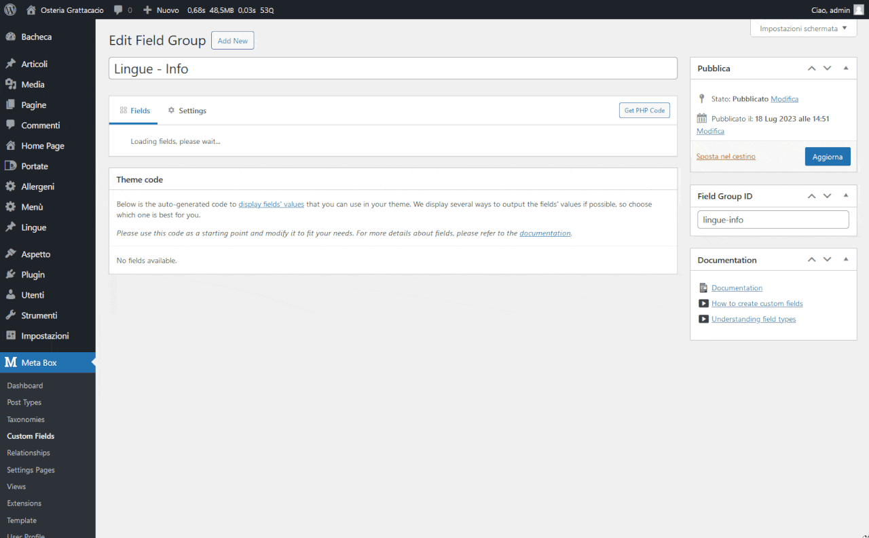This screenshot has width=869, height=538.
Task: Open Post Types submenu item
Action: [24, 402]
